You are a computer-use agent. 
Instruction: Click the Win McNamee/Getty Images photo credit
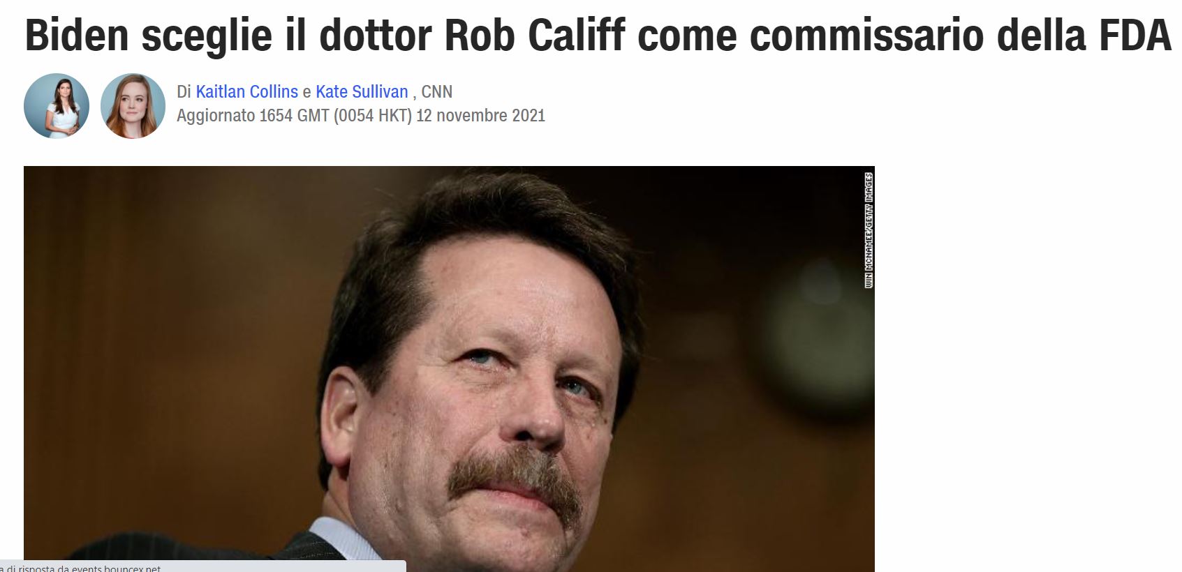point(869,230)
